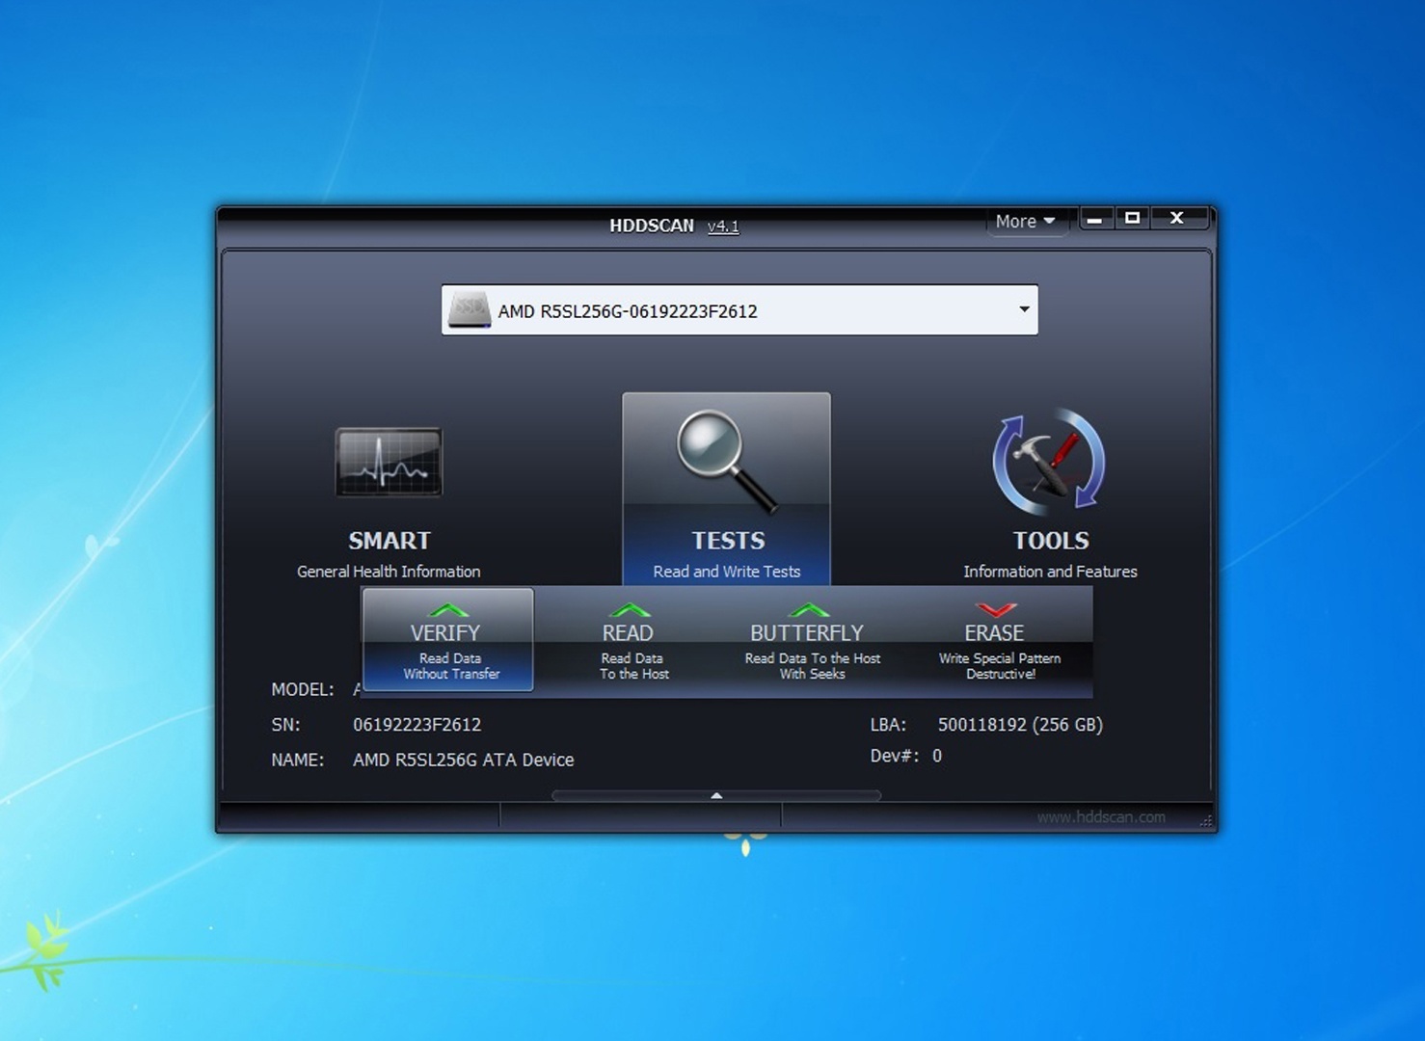Close the HDDSCAN window
The height and width of the screenshot is (1041, 1425).
pyautogui.click(x=1177, y=219)
